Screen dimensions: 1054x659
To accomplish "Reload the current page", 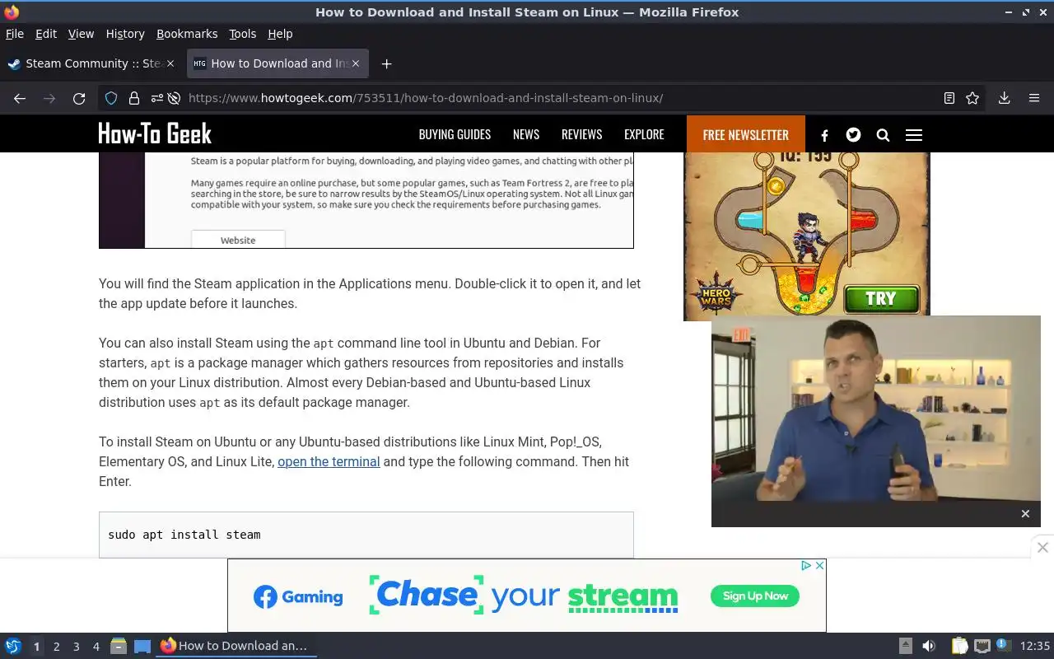I will pos(79,98).
